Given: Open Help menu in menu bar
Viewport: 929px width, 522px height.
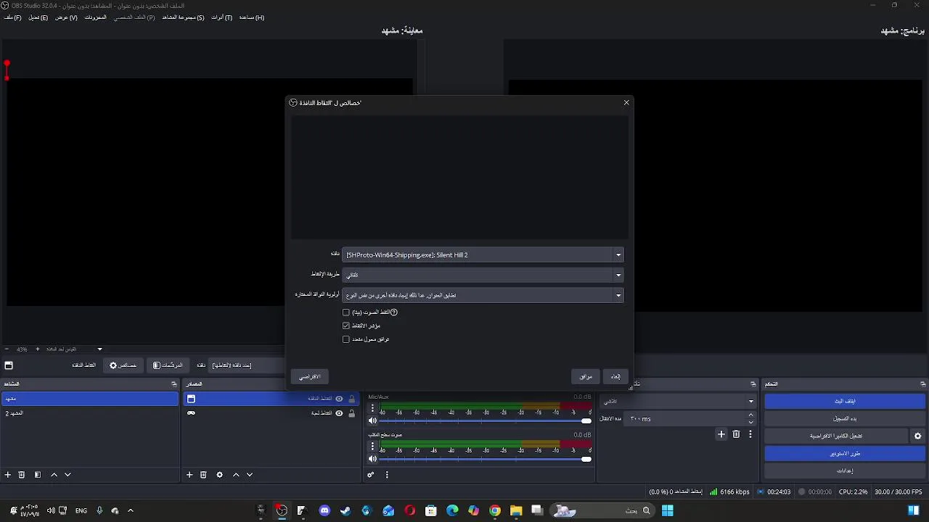Looking at the screenshot, I should click(x=251, y=17).
